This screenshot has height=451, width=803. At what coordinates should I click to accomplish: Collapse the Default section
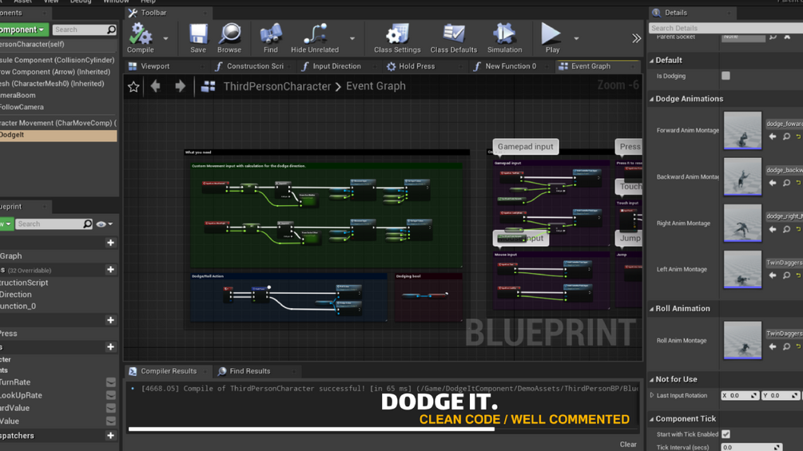[652, 61]
